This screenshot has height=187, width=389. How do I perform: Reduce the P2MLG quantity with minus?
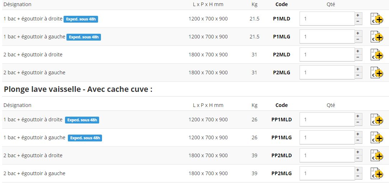click(358, 76)
